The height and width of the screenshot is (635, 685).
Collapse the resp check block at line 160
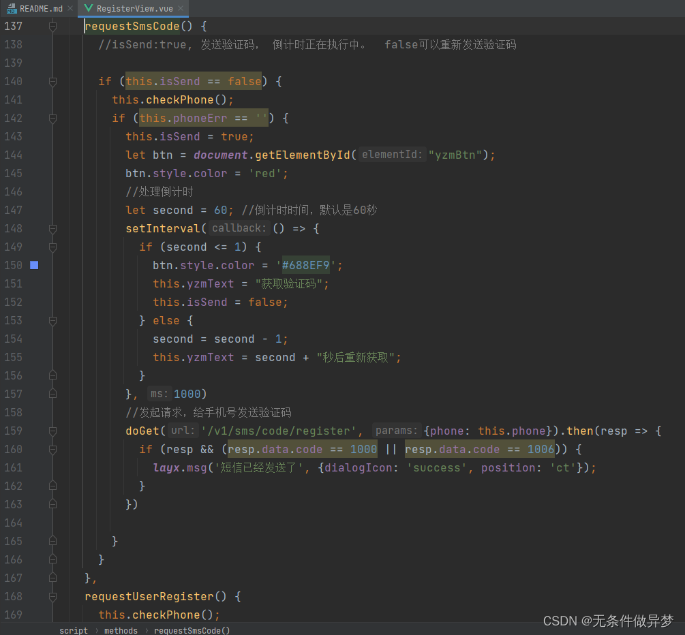coord(52,450)
